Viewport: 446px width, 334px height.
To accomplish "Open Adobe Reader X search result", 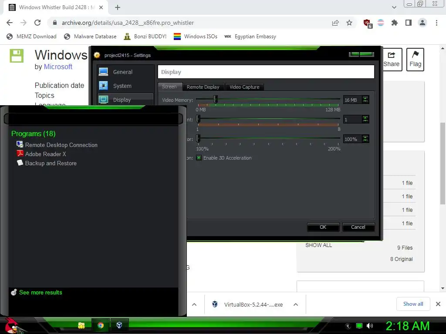I will 41,154.
